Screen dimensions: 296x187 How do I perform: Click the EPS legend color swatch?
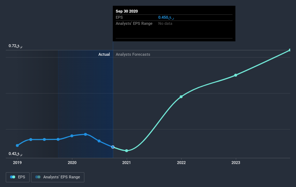tap(13, 177)
